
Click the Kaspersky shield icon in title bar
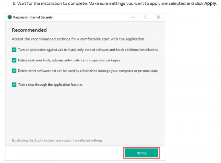[x=9, y=17]
